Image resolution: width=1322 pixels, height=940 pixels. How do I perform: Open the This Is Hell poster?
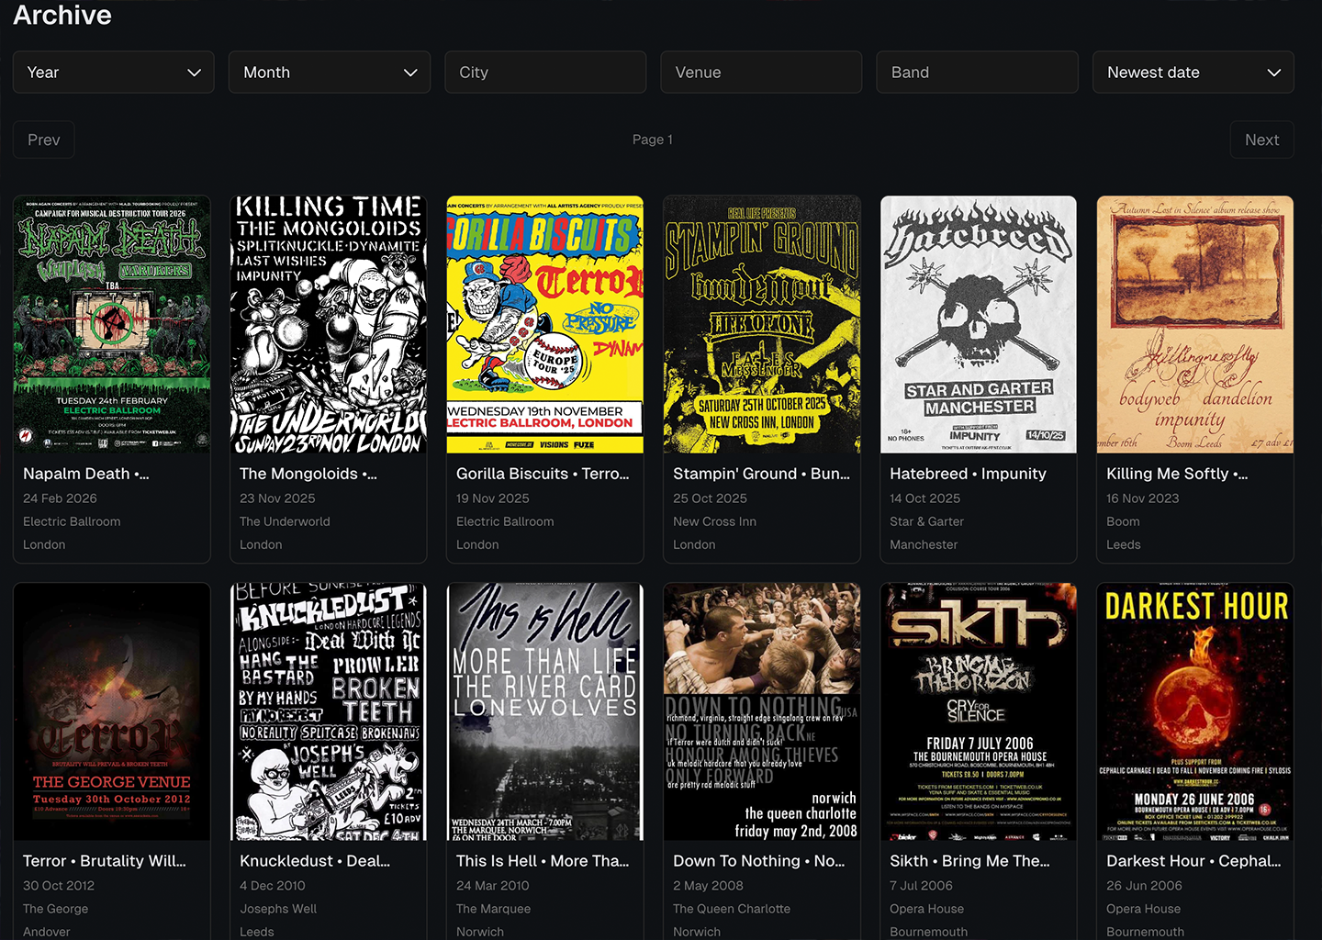[x=545, y=711]
